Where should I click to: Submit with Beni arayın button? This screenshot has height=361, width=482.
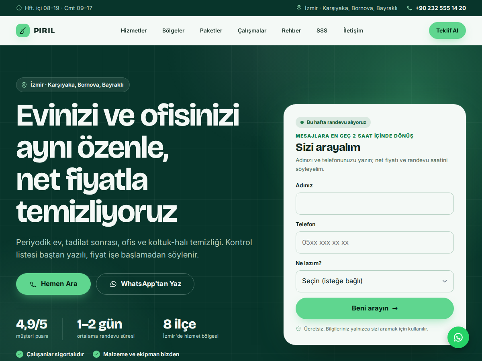pyautogui.click(x=375, y=308)
